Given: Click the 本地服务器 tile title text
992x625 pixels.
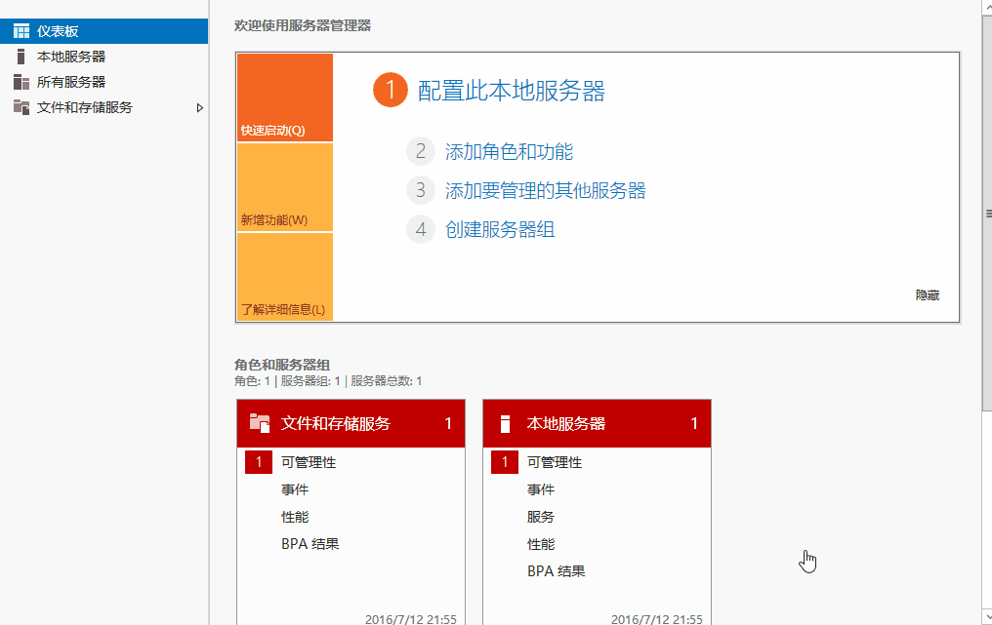Looking at the screenshot, I should [566, 423].
